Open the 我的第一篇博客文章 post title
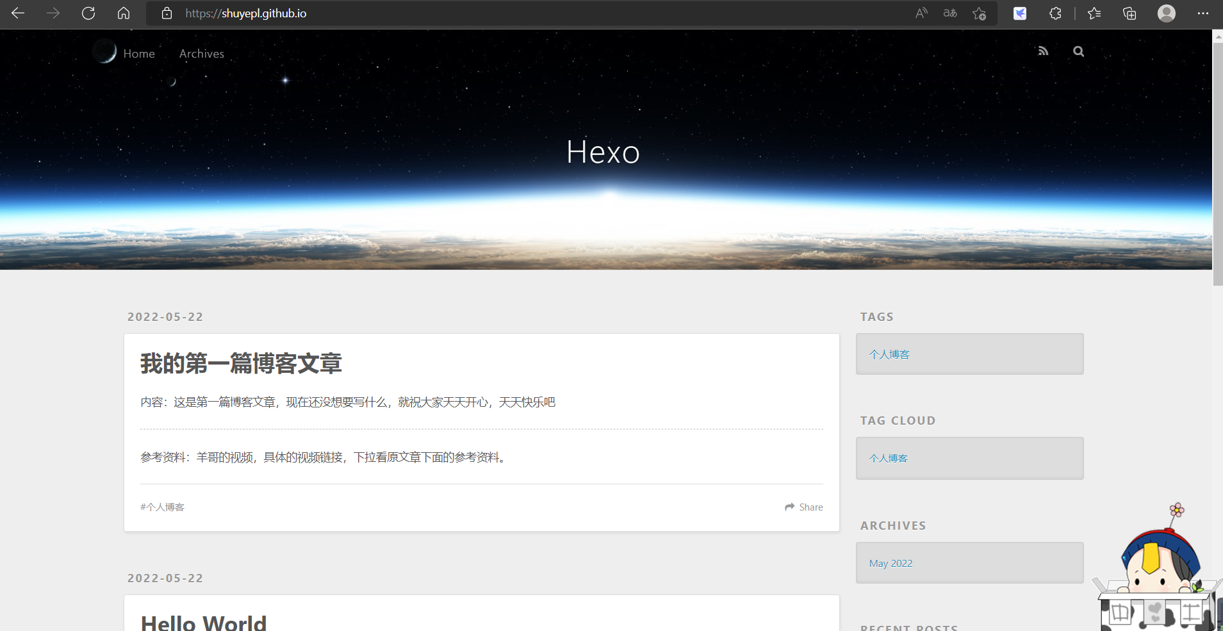Screen dimensions: 1223x631 click(241, 363)
